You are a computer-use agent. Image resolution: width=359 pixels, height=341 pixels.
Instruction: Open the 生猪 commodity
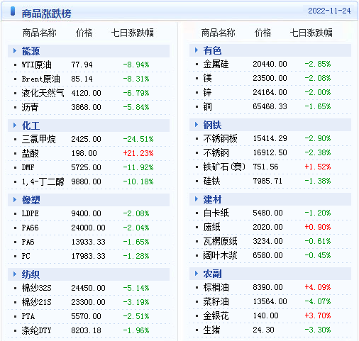pos(211,330)
